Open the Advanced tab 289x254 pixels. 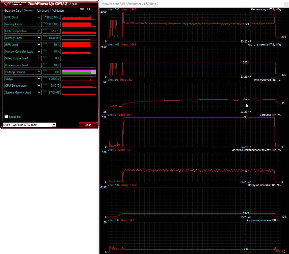(43, 11)
